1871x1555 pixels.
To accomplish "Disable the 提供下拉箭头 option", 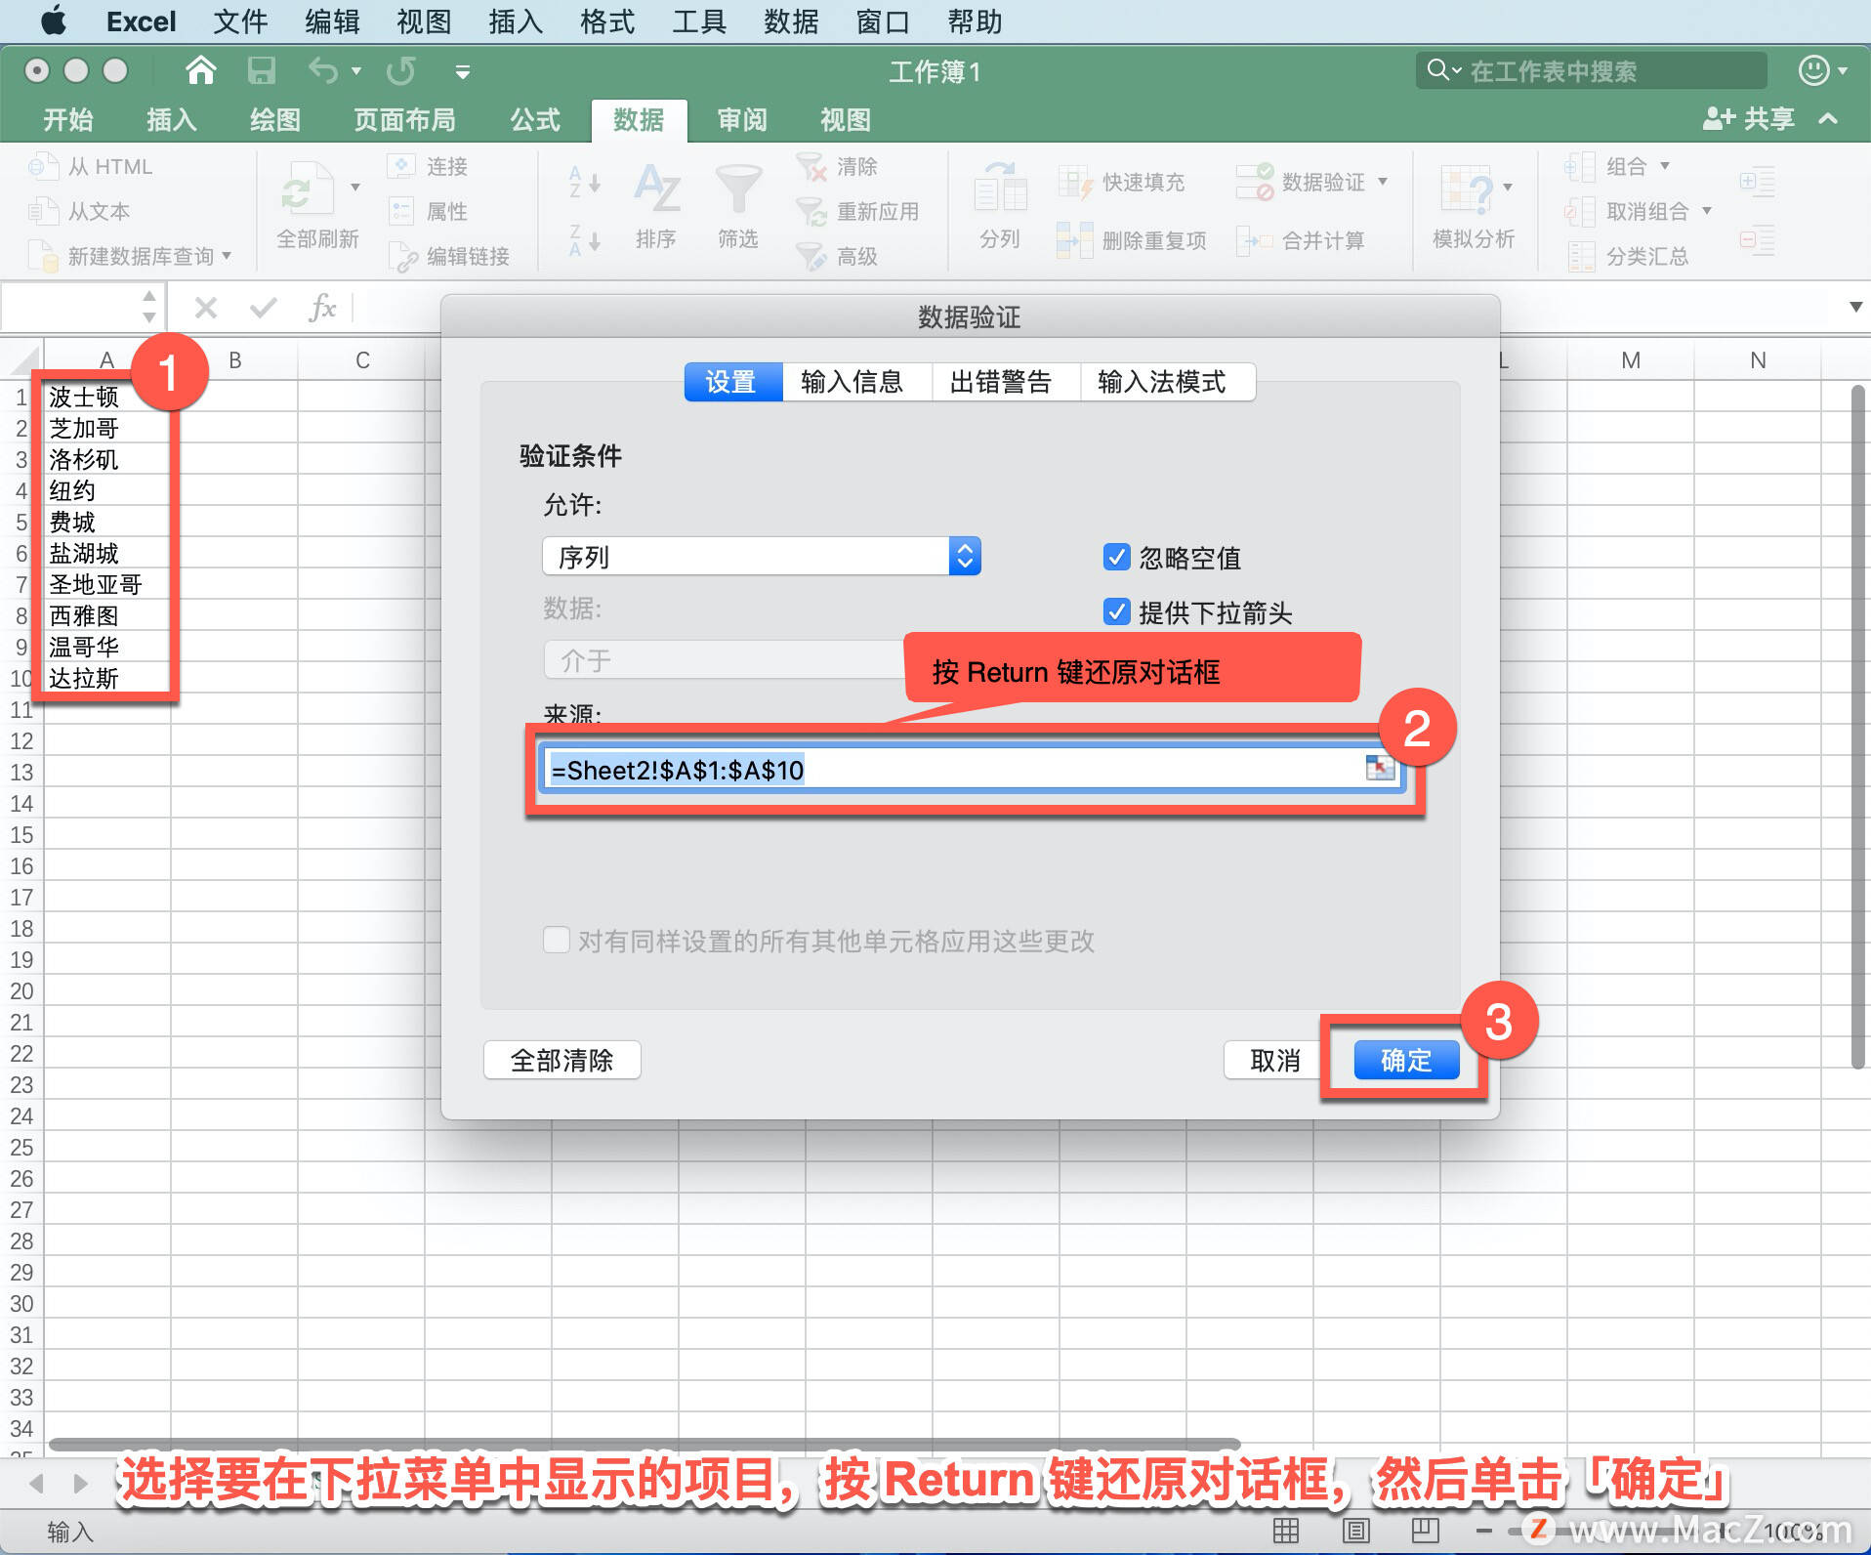I will (x=1116, y=611).
